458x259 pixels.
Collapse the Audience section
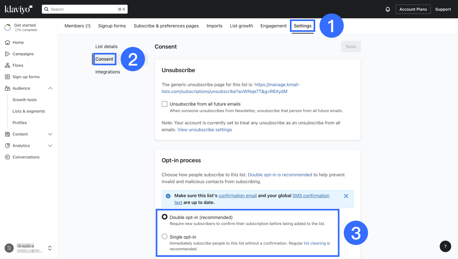coord(50,88)
